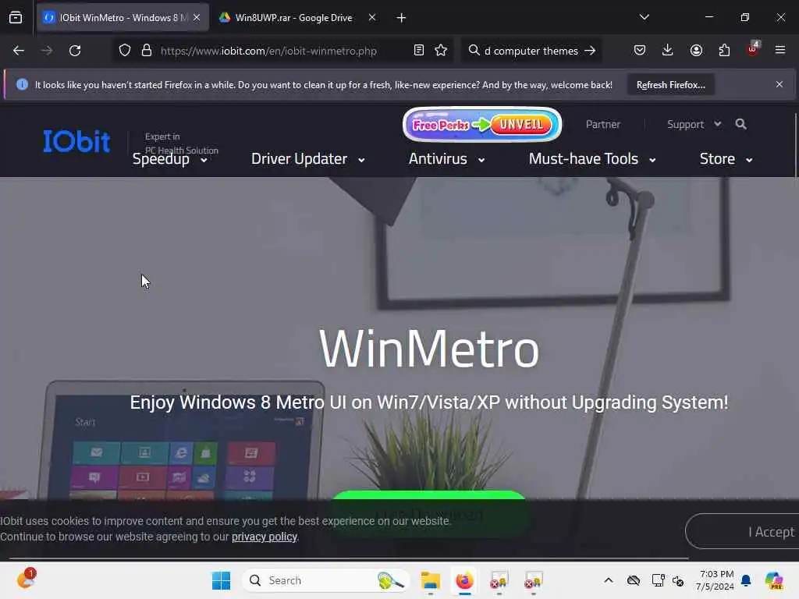Expand the Must-have Tools menu
799x599 pixels.
point(592,159)
